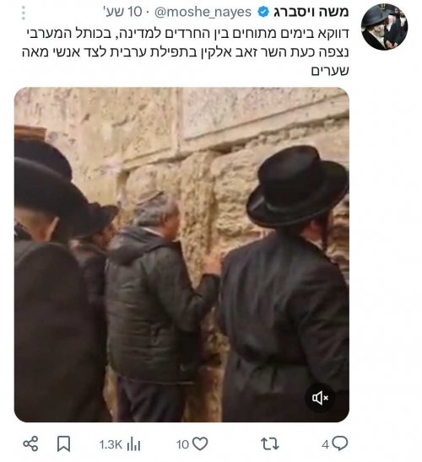Play the Western Wall video

pos(181,255)
